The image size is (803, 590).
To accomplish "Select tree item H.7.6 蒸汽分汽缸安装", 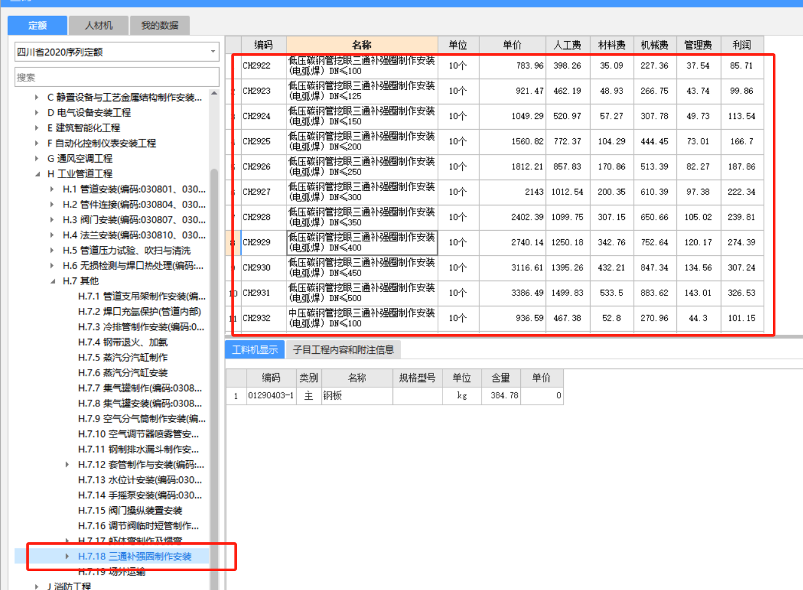I will click(x=122, y=373).
